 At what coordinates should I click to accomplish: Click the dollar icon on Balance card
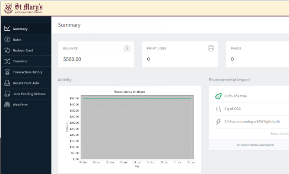point(127,48)
